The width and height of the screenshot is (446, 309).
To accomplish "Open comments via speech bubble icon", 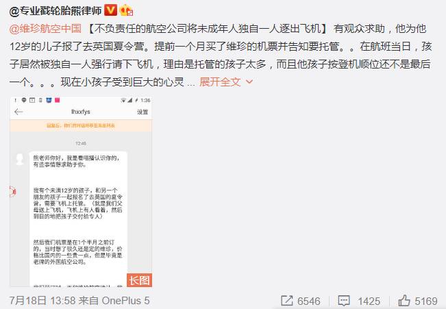I will (344, 301).
